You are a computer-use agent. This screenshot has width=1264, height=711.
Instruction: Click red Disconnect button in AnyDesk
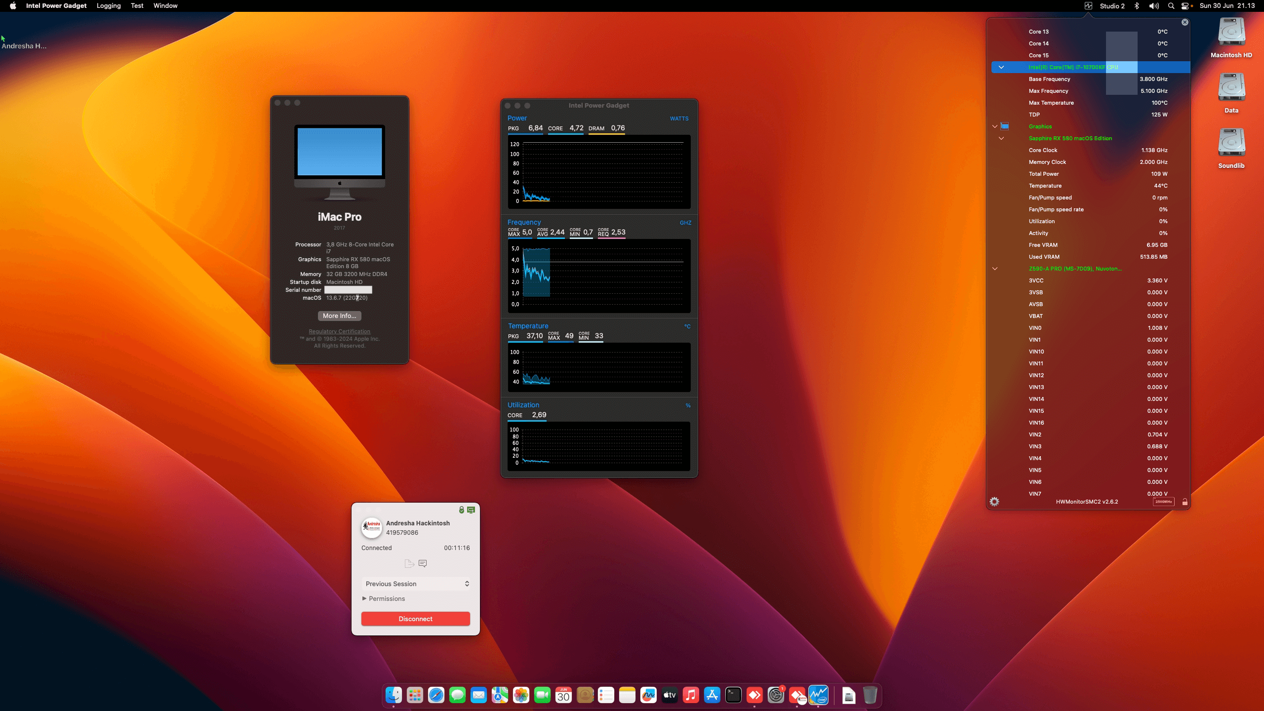(416, 619)
